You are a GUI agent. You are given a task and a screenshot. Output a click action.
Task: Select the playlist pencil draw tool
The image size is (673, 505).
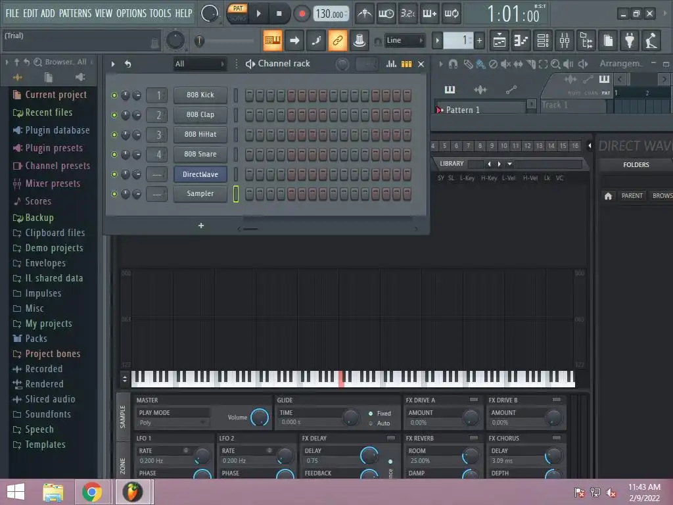(x=468, y=64)
